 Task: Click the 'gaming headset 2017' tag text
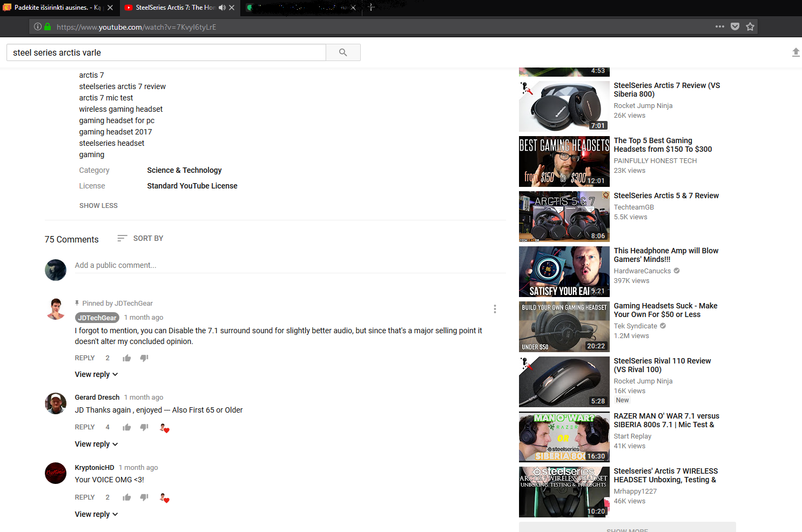116,132
